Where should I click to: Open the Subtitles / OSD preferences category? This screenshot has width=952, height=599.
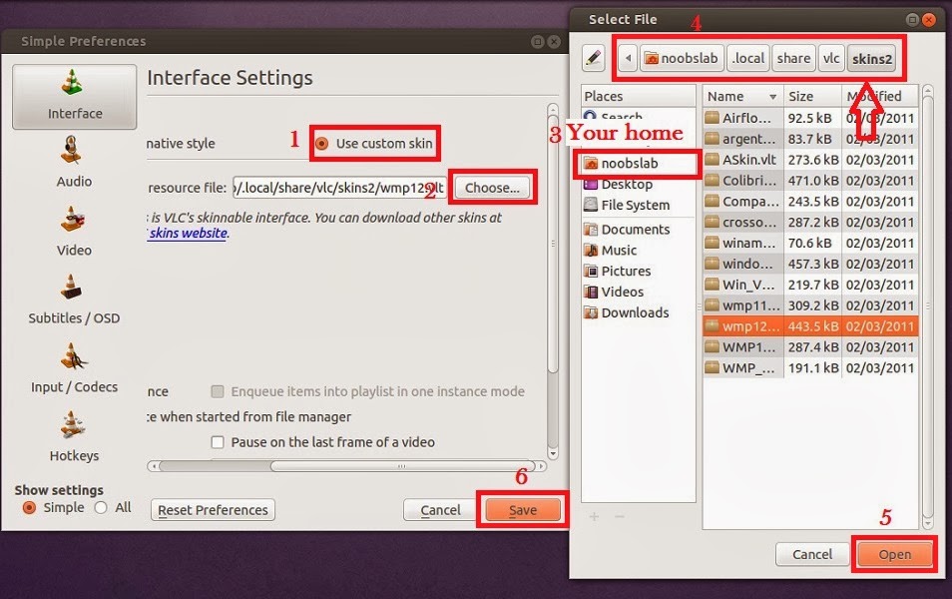[x=74, y=299]
